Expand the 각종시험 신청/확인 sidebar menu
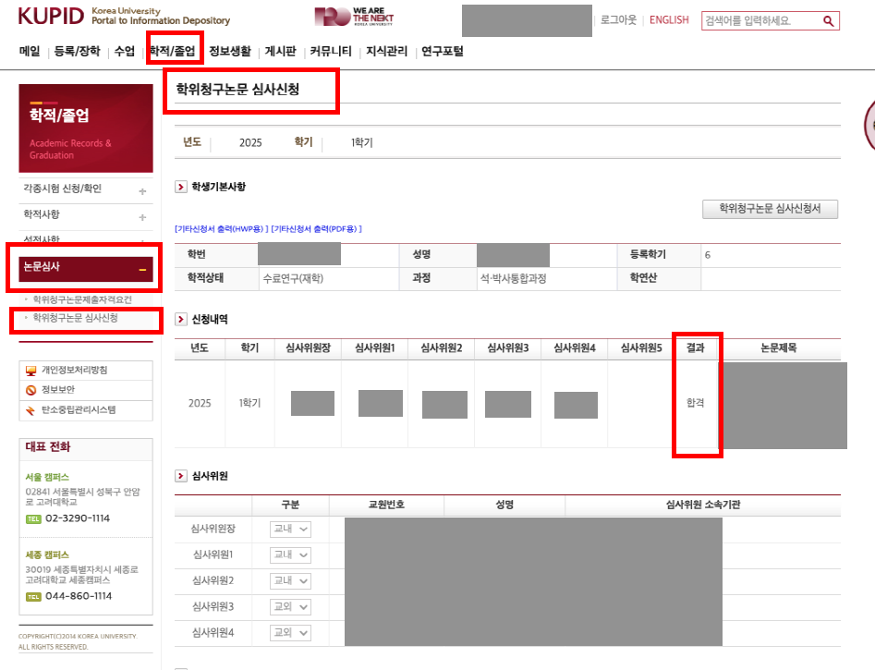The width and height of the screenshot is (875, 670). pos(142,191)
